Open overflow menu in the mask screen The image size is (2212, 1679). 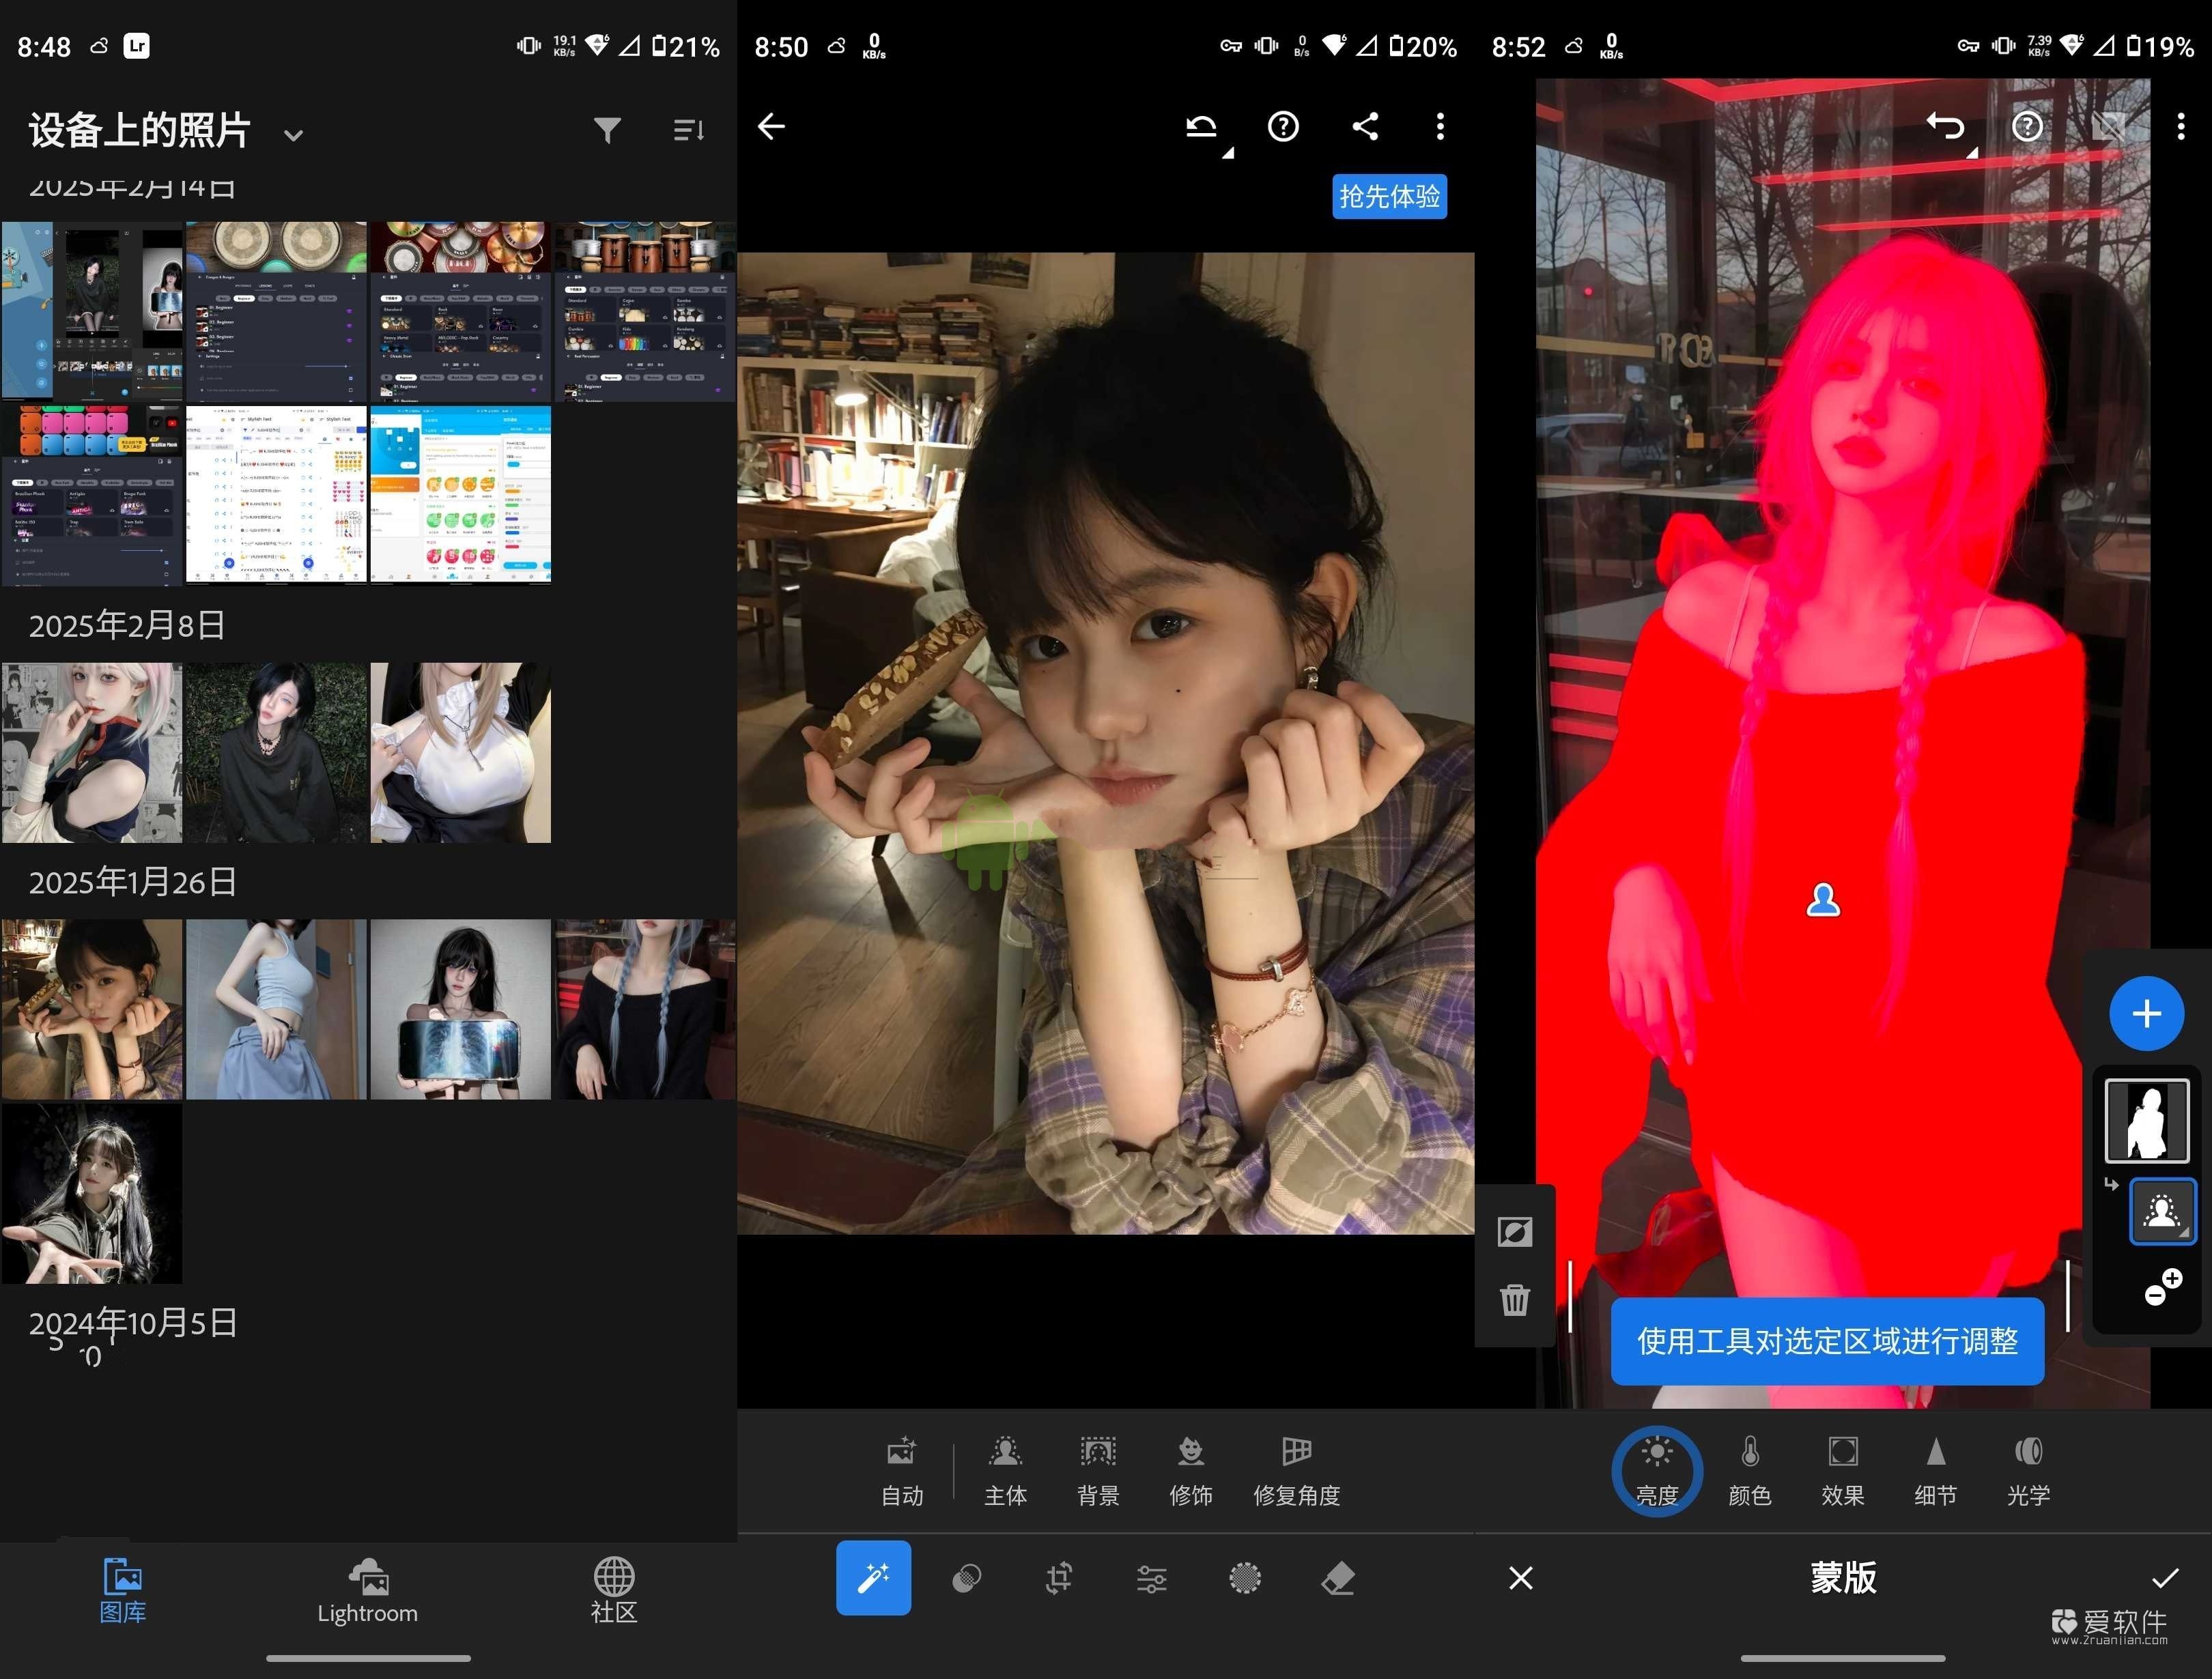2181,126
